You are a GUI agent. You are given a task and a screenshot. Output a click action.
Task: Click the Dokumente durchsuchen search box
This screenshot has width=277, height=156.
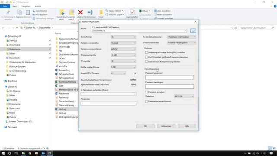[x=257, y=28]
